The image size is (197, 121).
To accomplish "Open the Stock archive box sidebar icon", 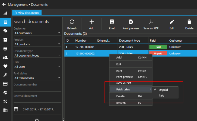I will tap(5, 40).
